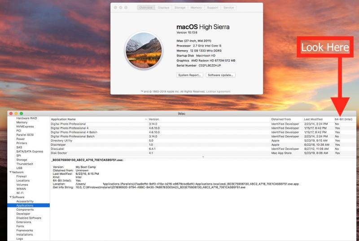Screen dimensions: 359x241
Task: Sort by the Last Modified column
Action: pyautogui.click(x=318, y=119)
